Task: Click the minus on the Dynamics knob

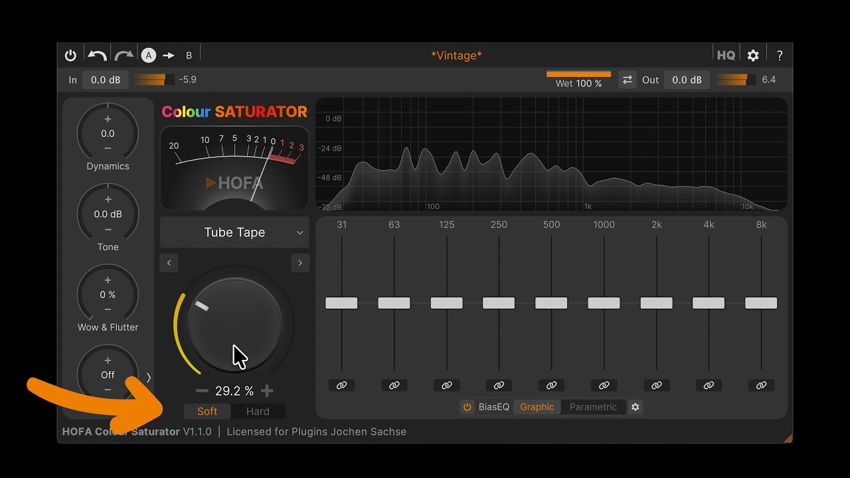Action: (108, 148)
